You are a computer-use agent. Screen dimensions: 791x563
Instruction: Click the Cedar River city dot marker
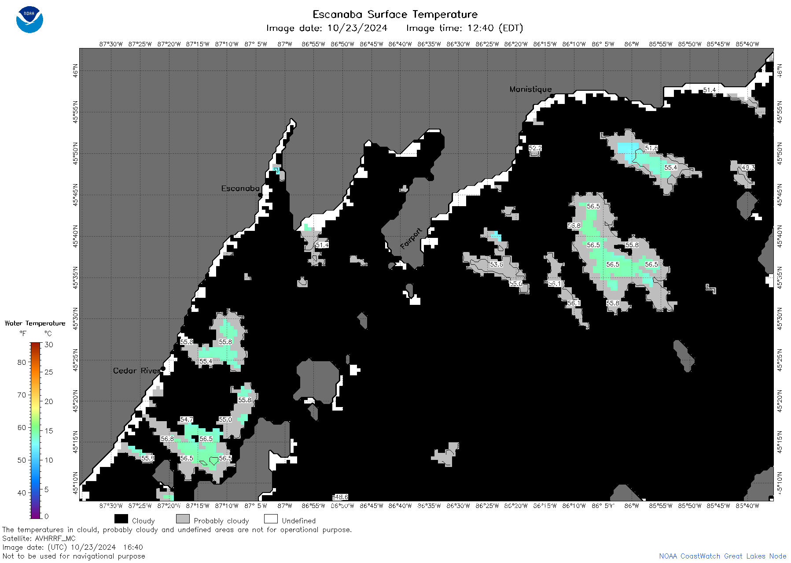[163, 369]
